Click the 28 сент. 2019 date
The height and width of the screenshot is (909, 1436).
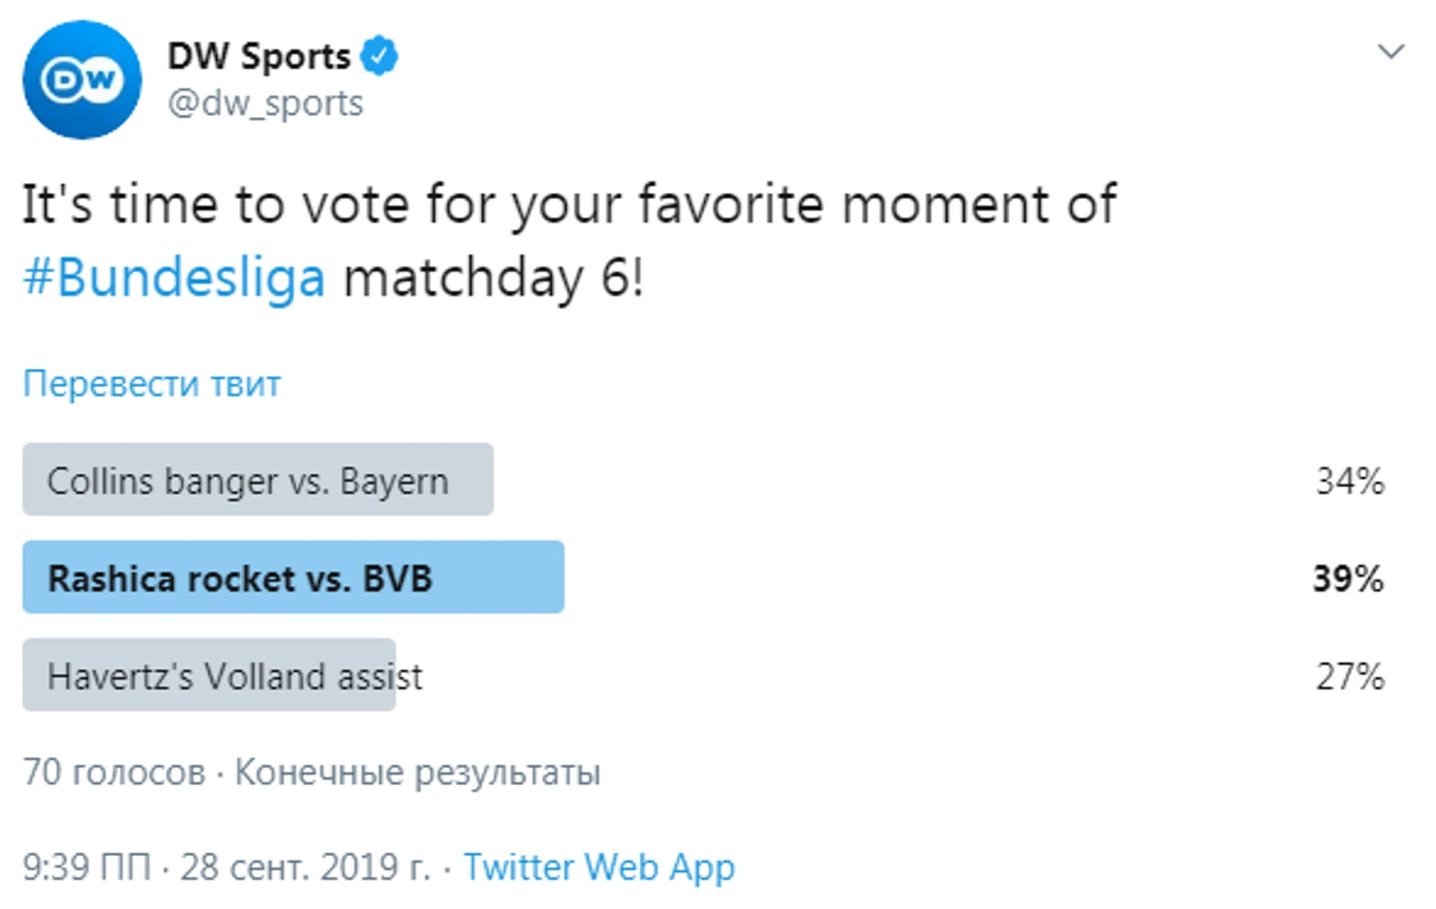pyautogui.click(x=306, y=867)
